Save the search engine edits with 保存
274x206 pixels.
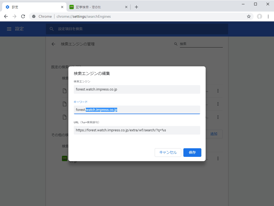click(x=192, y=152)
